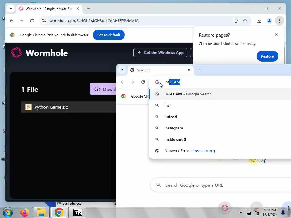Click the 5:26 PM taskbar clock

(x=270, y=210)
